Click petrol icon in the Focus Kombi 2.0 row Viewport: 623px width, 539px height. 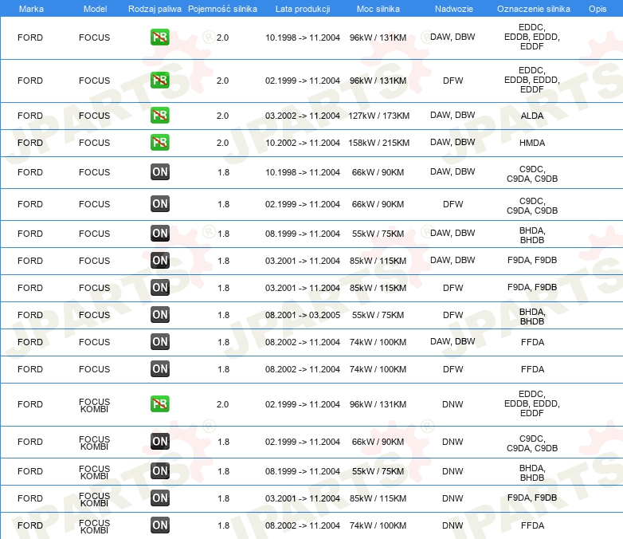[x=159, y=403]
